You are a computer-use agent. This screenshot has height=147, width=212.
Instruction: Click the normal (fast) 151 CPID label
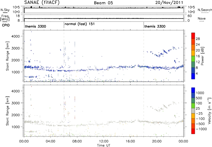(79, 24)
